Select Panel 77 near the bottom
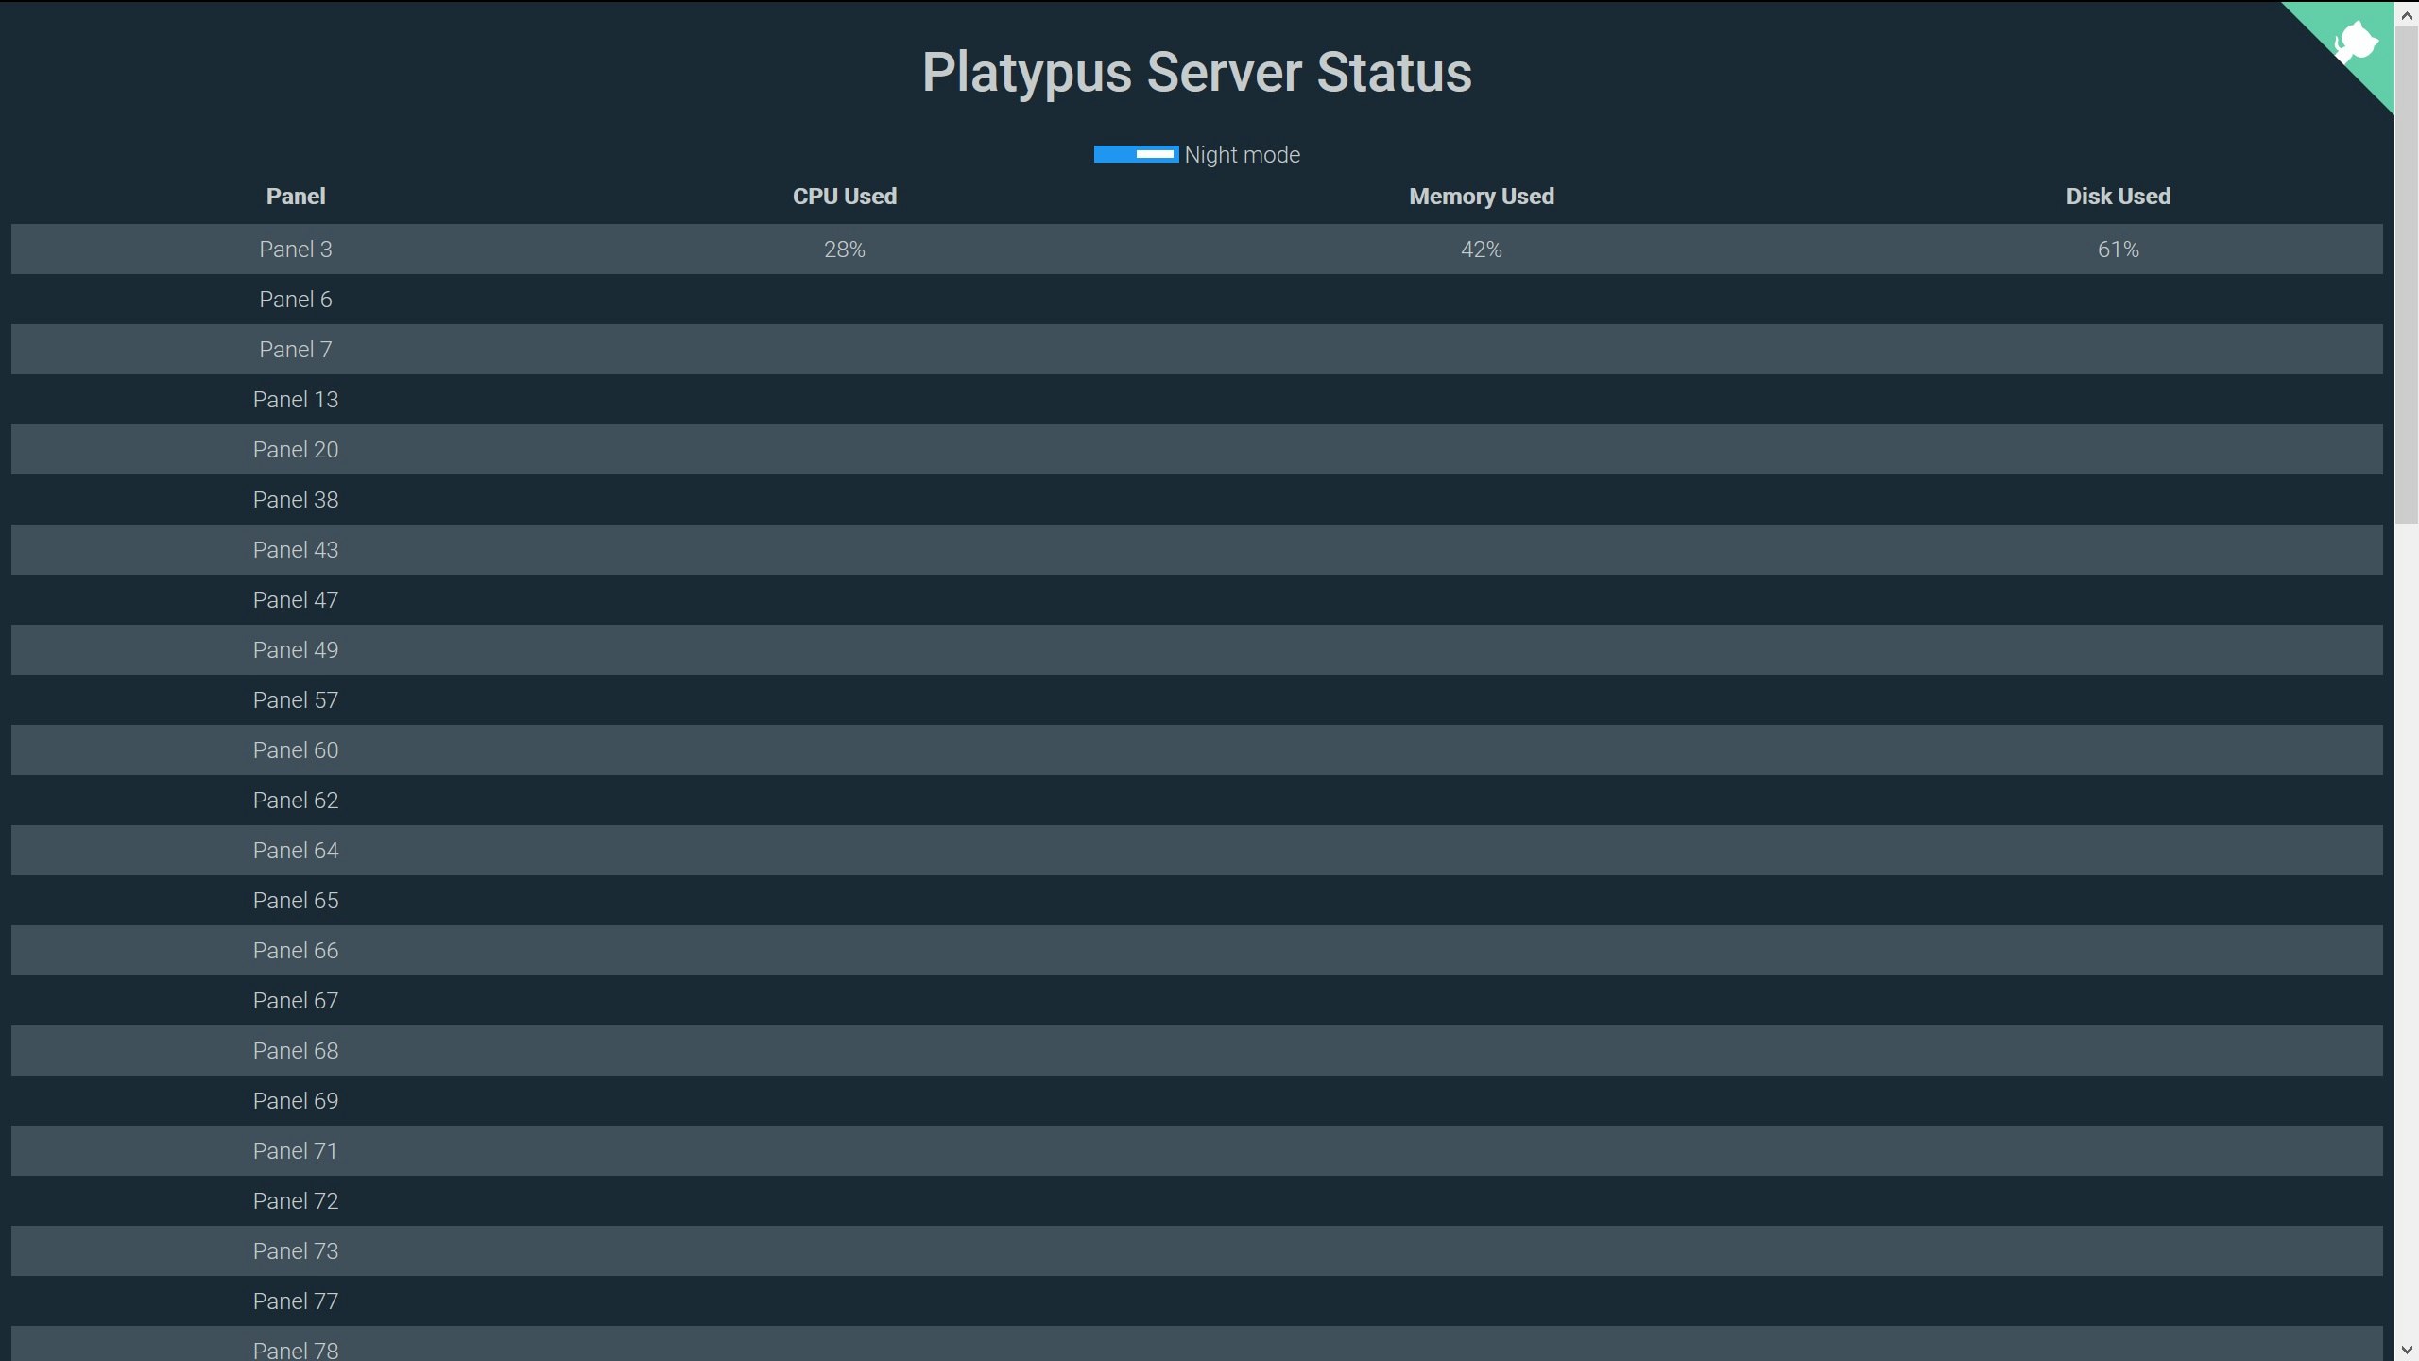 tap(296, 1301)
